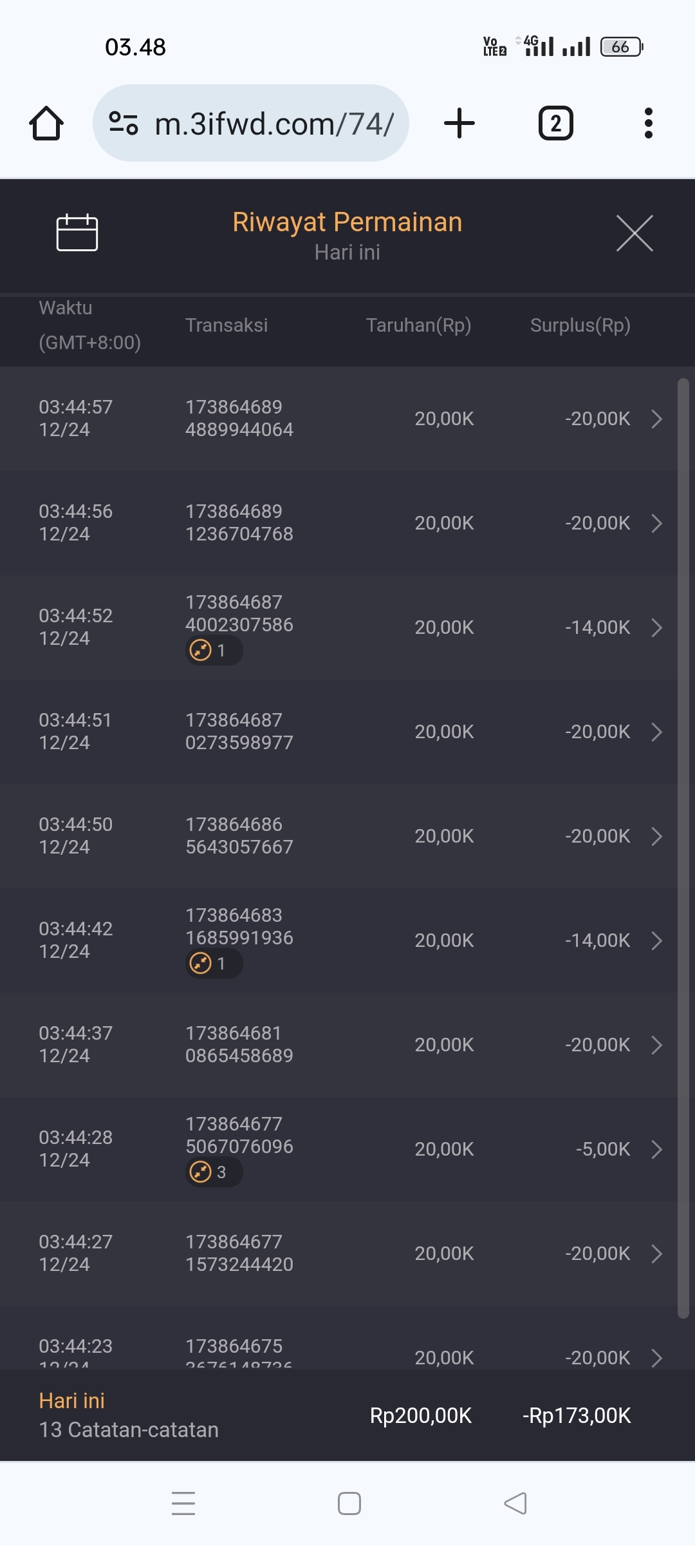Click the m.3ifwd.com/74/ address bar

click(274, 123)
